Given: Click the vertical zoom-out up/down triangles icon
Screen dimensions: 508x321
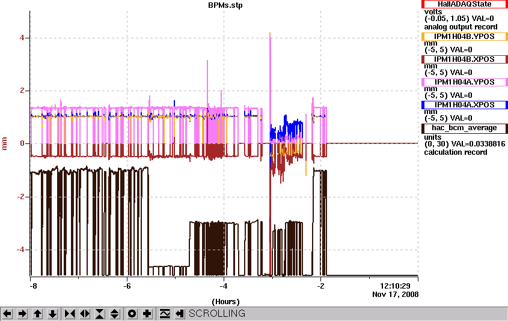Looking at the screenshot, I should click(115, 314).
